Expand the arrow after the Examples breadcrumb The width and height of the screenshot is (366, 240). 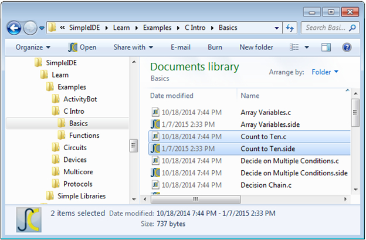coord(178,28)
